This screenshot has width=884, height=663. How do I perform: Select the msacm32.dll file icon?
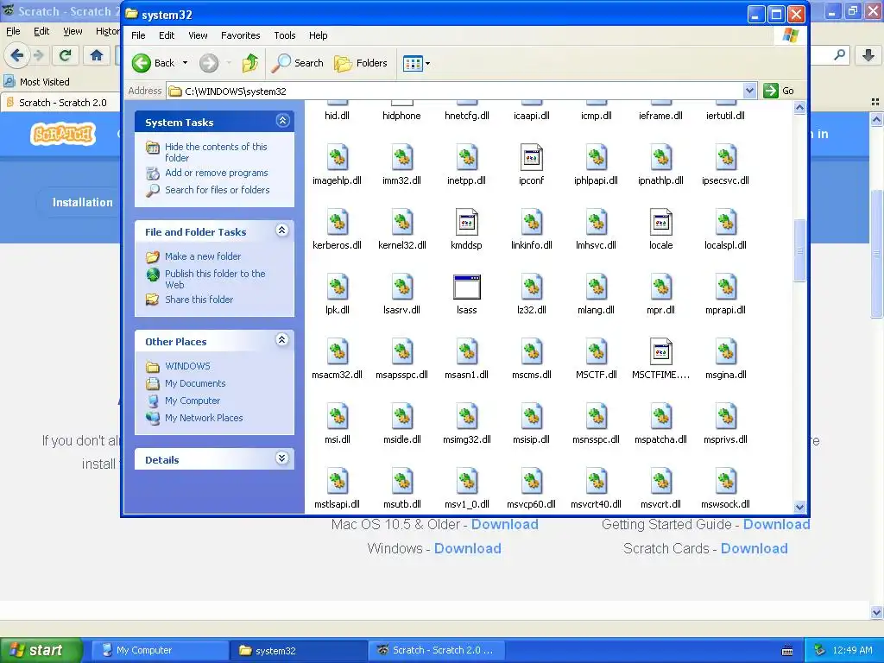tap(338, 352)
